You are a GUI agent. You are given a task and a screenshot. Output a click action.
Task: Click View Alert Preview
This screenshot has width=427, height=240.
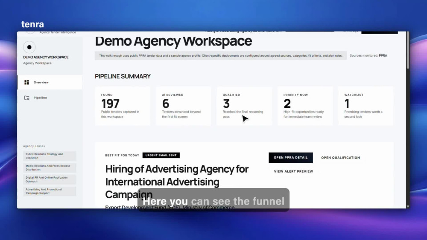[293, 171]
